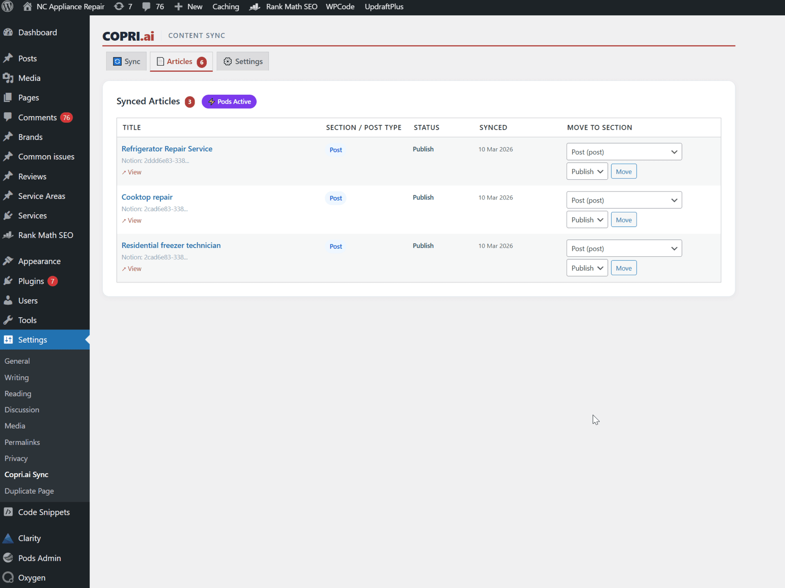
Task: Open the Pods Admin panel
Action: [x=40, y=558]
